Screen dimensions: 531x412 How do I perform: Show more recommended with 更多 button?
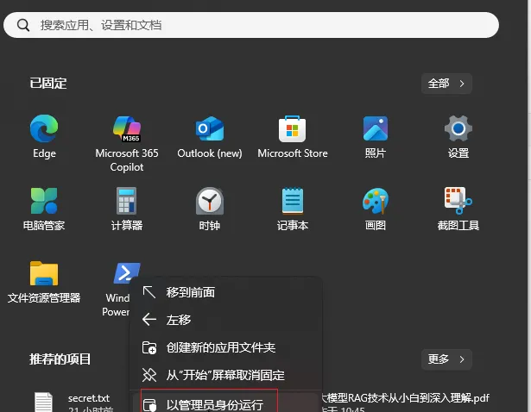click(446, 359)
